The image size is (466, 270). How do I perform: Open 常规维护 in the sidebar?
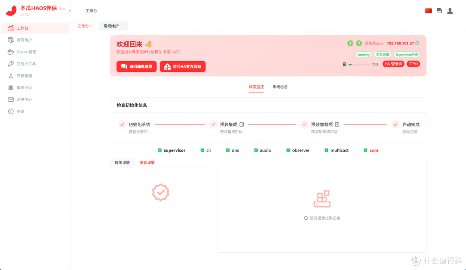tap(35, 40)
